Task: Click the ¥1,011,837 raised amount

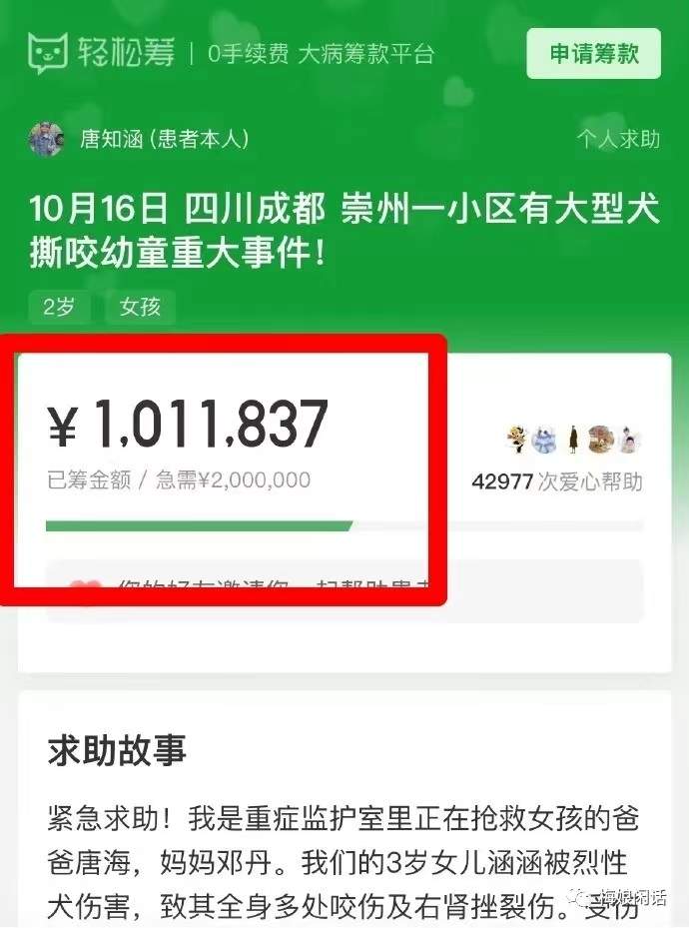Action: click(x=188, y=424)
